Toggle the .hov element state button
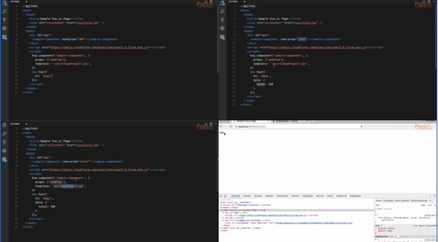The height and width of the screenshot is (242, 438). [423, 205]
